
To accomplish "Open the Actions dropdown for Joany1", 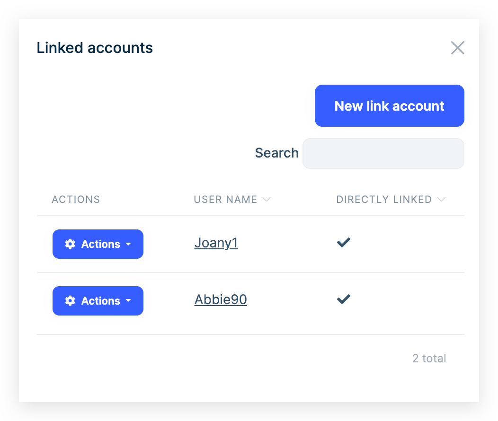I will 98,244.
